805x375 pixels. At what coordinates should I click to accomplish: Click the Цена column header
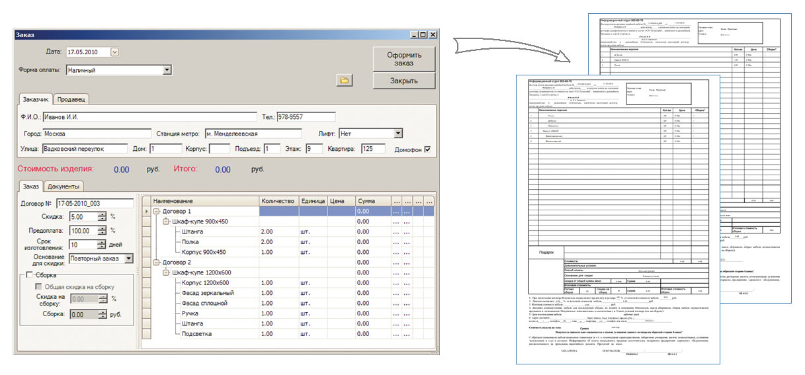tap(341, 200)
